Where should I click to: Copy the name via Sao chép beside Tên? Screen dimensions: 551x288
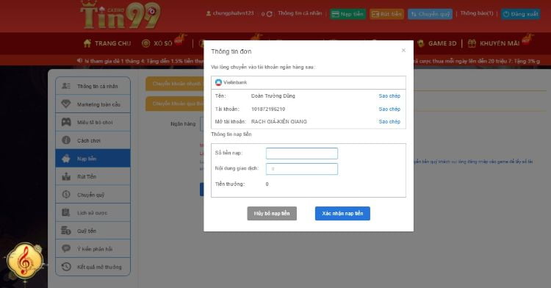pos(389,96)
